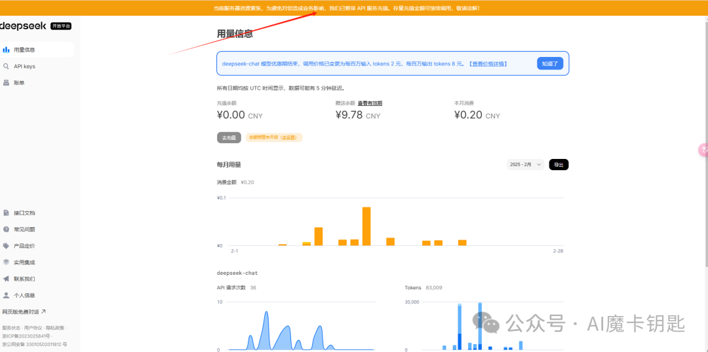
Task: Click the 充值余额 label
Action: click(x=227, y=103)
